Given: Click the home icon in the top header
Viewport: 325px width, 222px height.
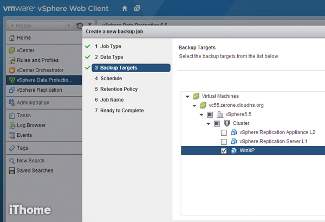Looking at the screenshot, I should tap(125, 9).
